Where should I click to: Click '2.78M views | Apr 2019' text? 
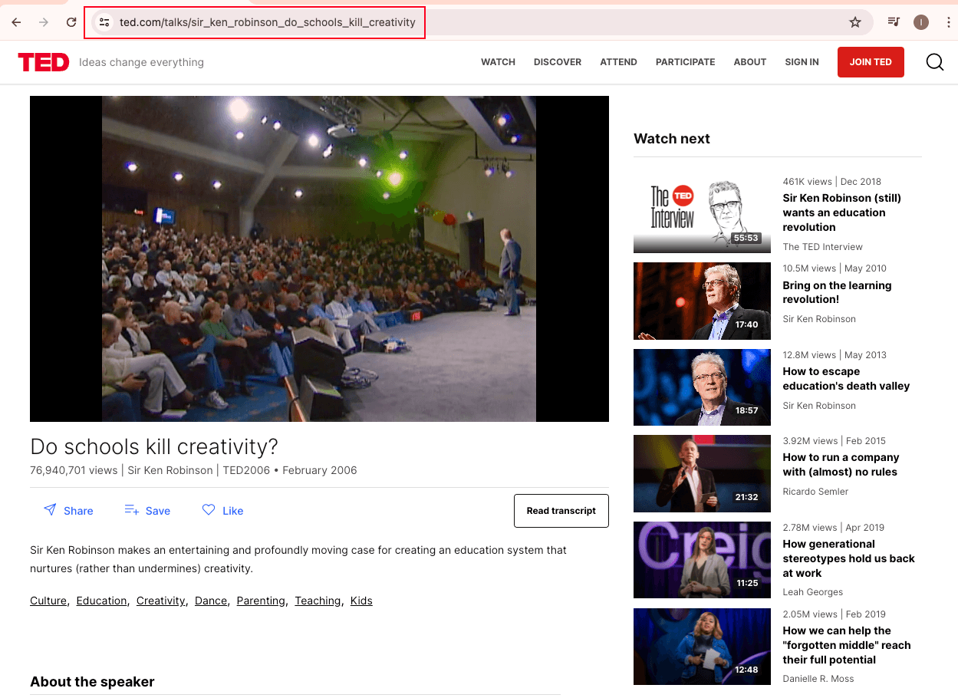[x=834, y=528]
